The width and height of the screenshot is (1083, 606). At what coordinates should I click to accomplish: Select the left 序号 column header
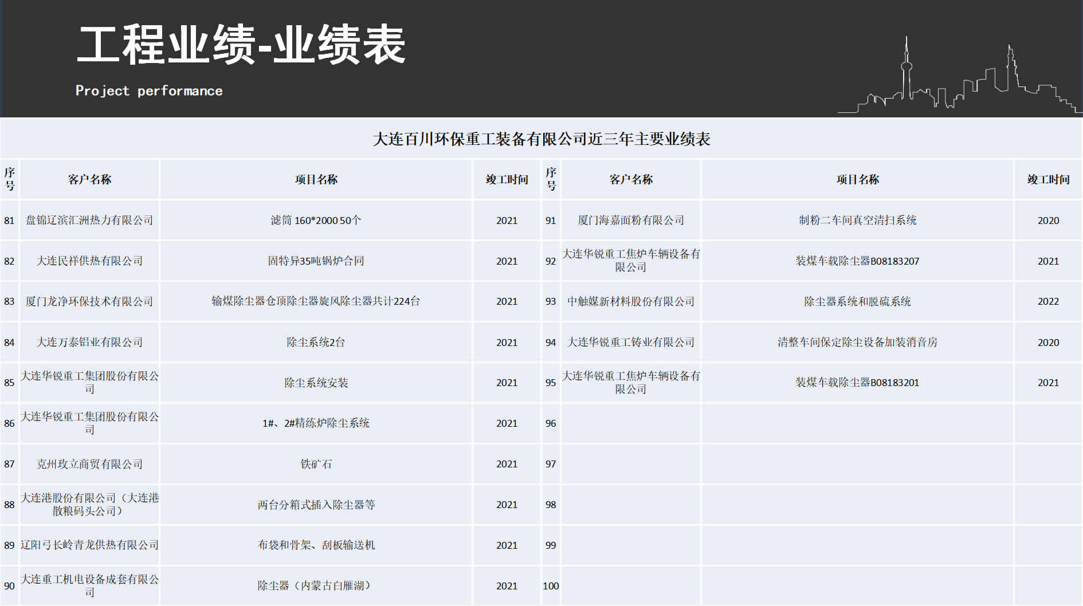click(9, 179)
